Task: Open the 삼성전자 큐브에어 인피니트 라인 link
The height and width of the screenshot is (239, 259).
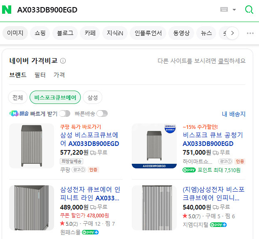Action: click(90, 194)
